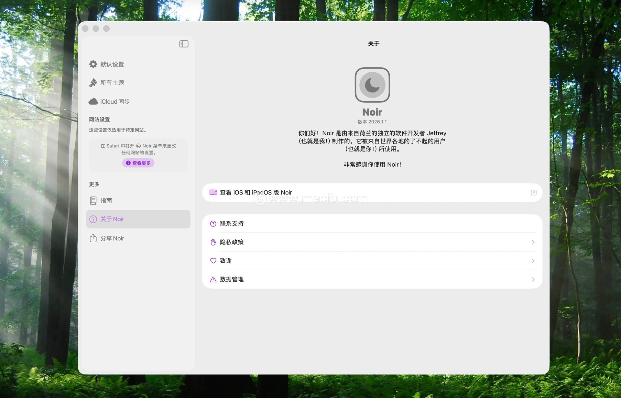Viewport: 621px width, 398px height.
Task: Click the heart icon beside 致谢
Action: [x=213, y=261]
